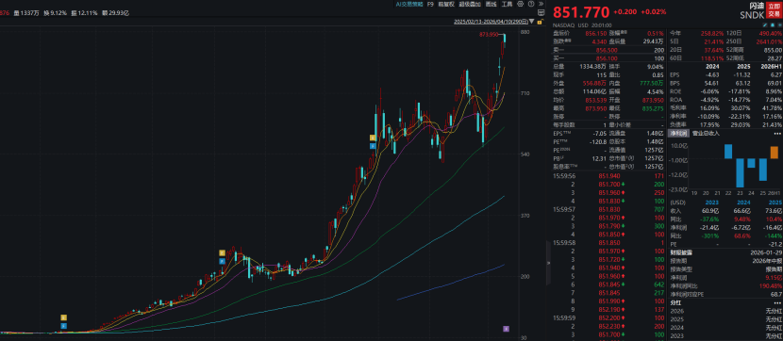Switch to the 净利润 tab
This screenshot has width=783, height=341.
click(x=677, y=134)
